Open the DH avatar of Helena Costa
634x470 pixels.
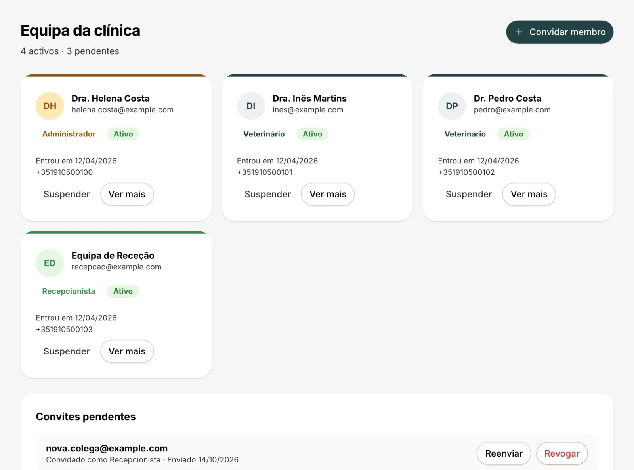point(50,106)
